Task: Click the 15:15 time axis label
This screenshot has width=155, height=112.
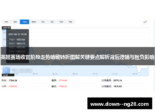Action: pos(95,74)
